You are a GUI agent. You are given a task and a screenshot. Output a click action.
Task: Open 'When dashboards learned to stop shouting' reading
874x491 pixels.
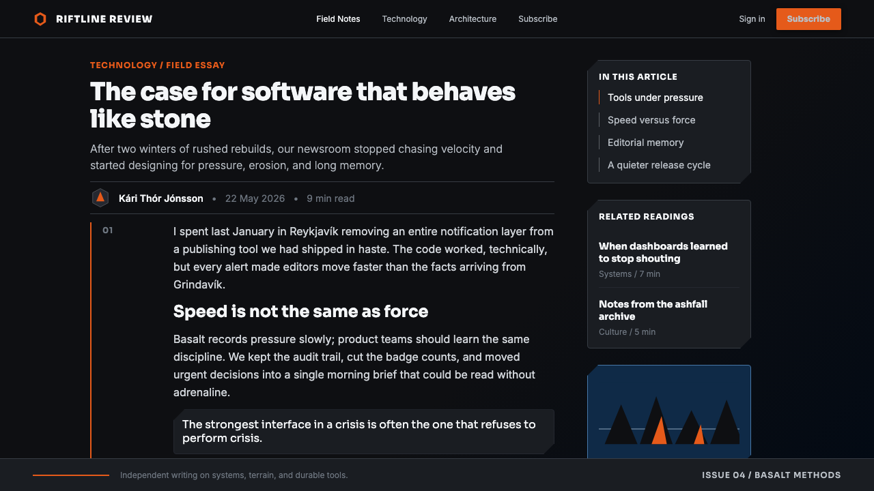click(x=663, y=252)
